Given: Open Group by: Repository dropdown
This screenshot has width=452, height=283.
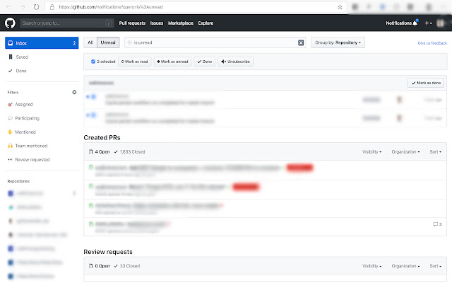Looking at the screenshot, I should 338,42.
